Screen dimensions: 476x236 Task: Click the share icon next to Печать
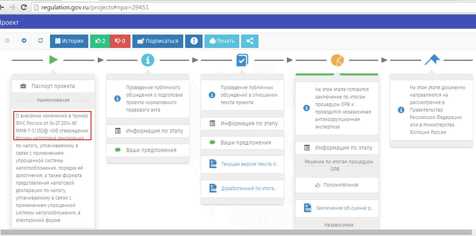coord(249,41)
